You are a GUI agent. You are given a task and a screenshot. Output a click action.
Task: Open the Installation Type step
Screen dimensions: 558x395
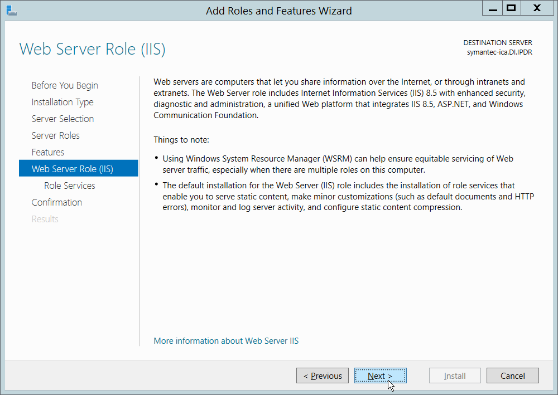[62, 102]
